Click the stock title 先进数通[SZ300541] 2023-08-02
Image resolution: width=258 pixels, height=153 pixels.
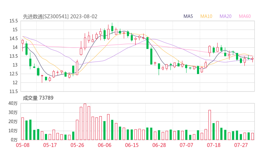[60, 17]
